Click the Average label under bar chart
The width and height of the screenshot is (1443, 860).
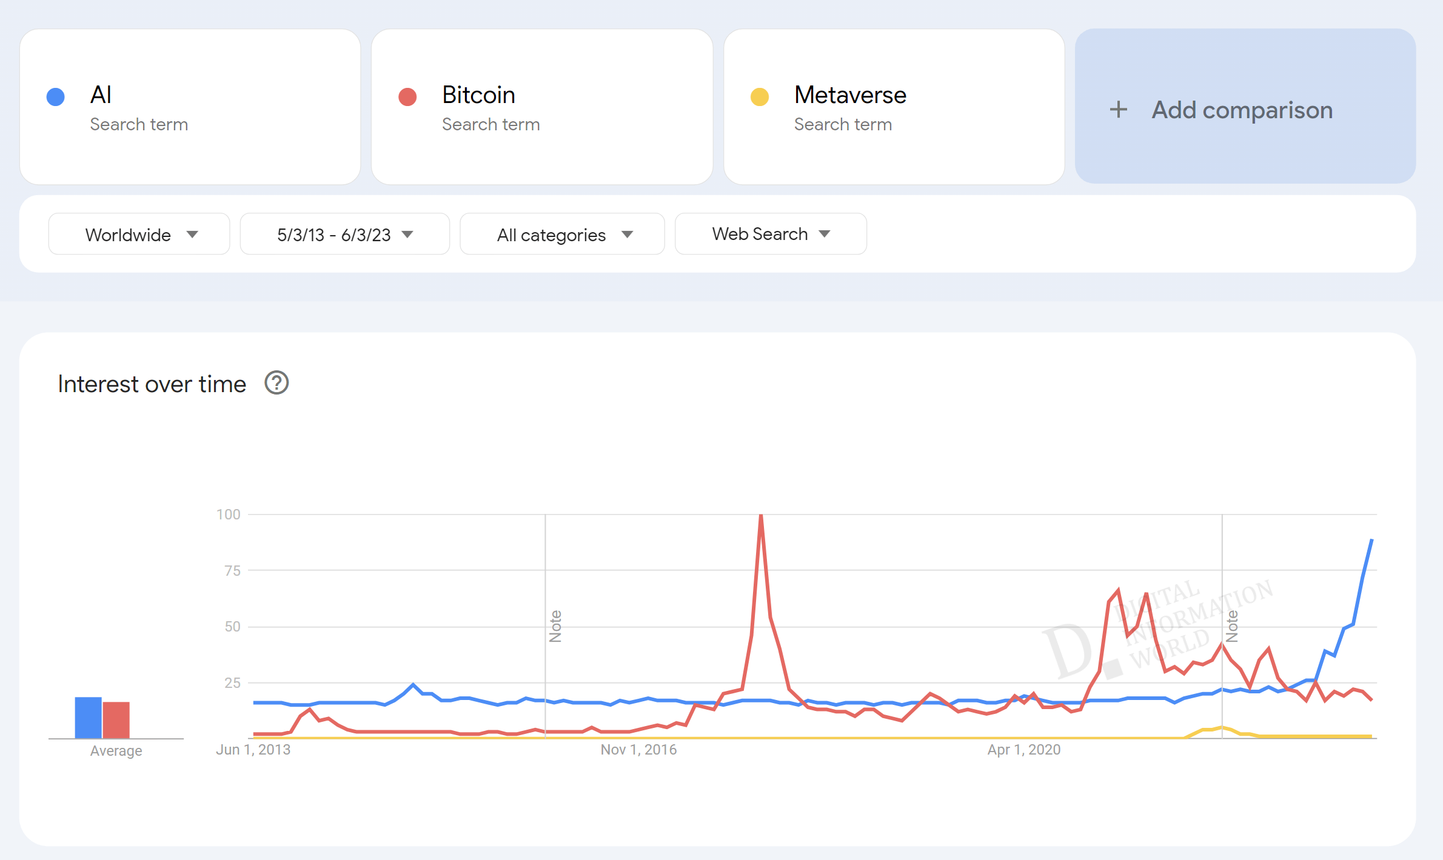point(116,750)
